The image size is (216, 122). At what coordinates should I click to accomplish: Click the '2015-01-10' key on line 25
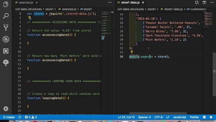point(146,19)
